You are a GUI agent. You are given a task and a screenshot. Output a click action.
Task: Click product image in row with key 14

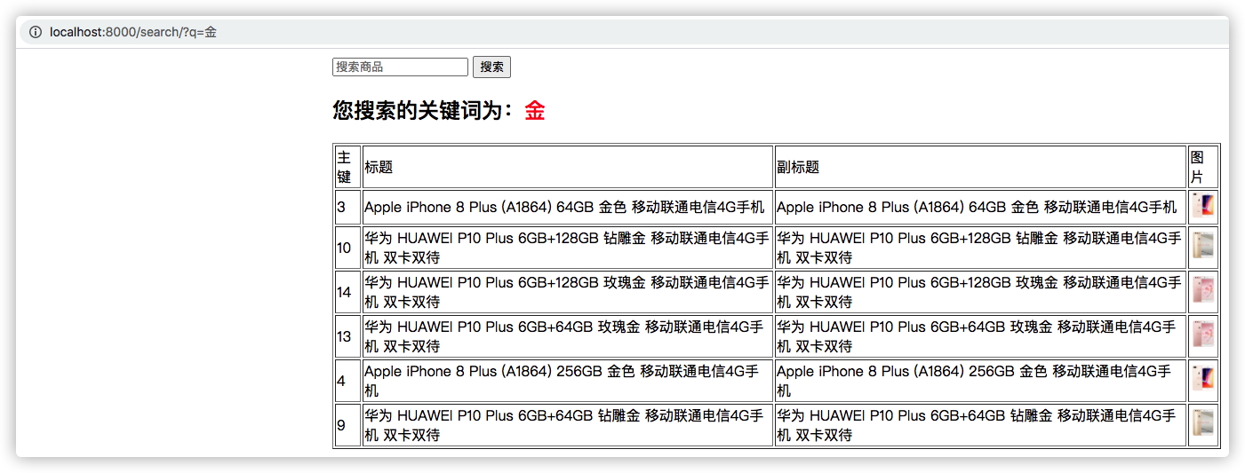[1203, 292]
